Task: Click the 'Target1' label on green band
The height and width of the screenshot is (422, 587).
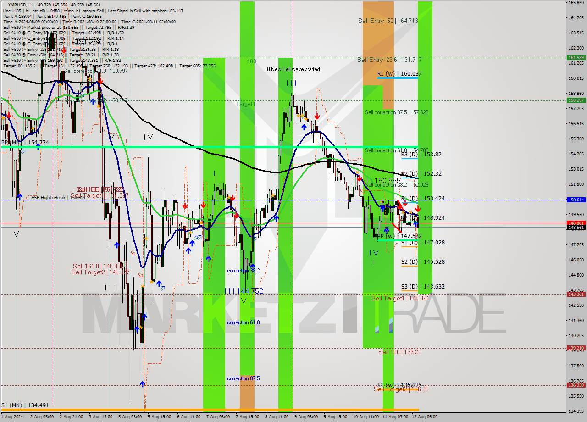Action: click(245, 104)
